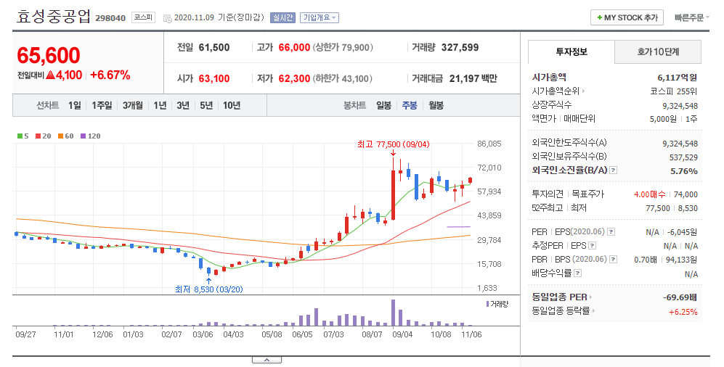
Task: Collapse the chart with the bottom arrow handle
Action: tap(267, 360)
